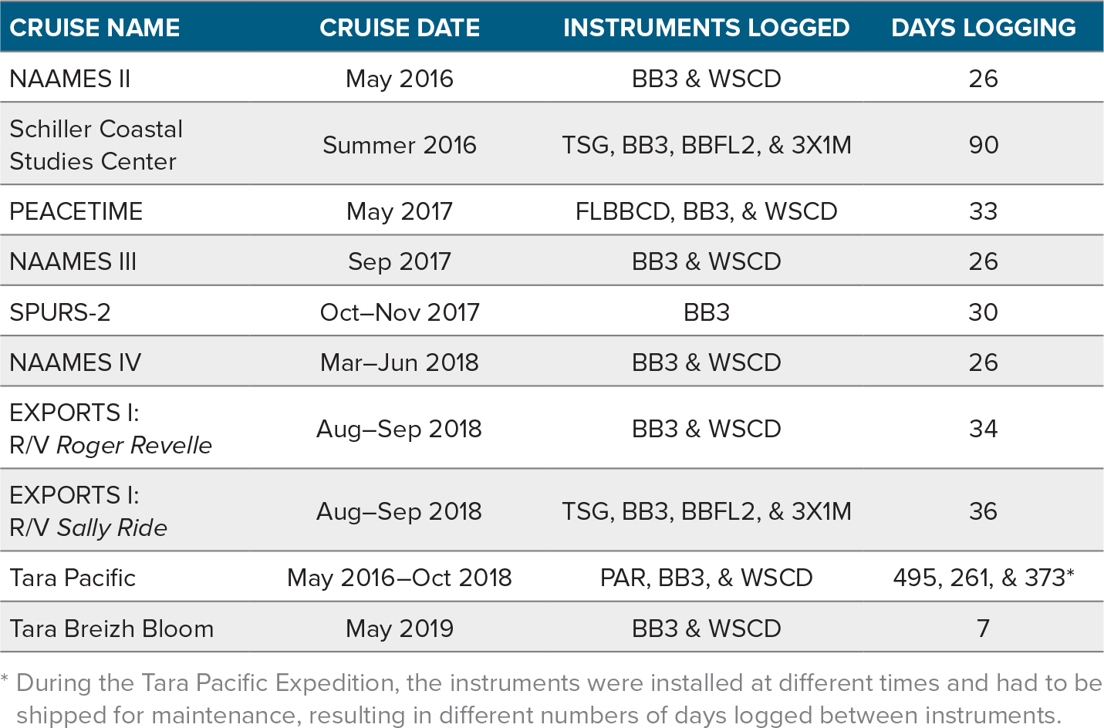
Task: Select the 90 days logging value
Action: click(x=983, y=145)
